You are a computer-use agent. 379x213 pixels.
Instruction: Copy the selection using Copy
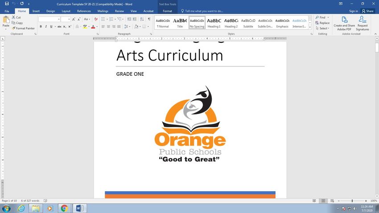(17, 23)
